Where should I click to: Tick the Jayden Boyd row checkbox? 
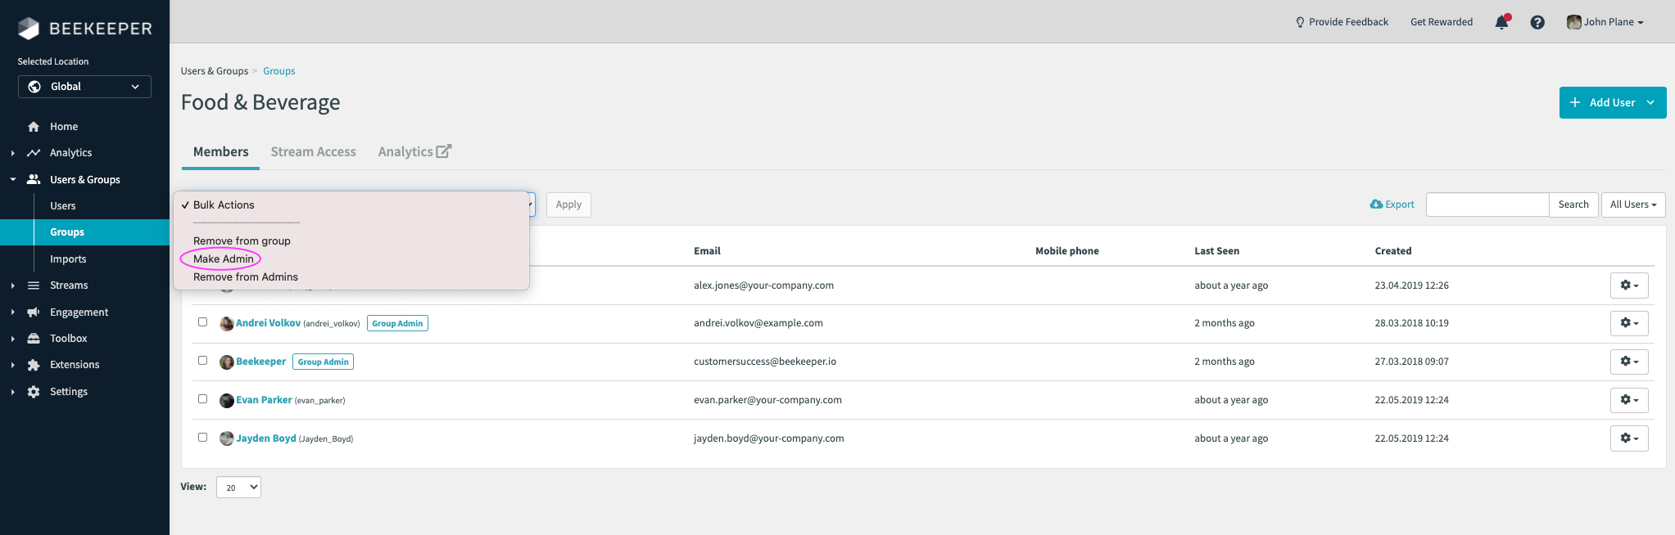[x=202, y=438]
